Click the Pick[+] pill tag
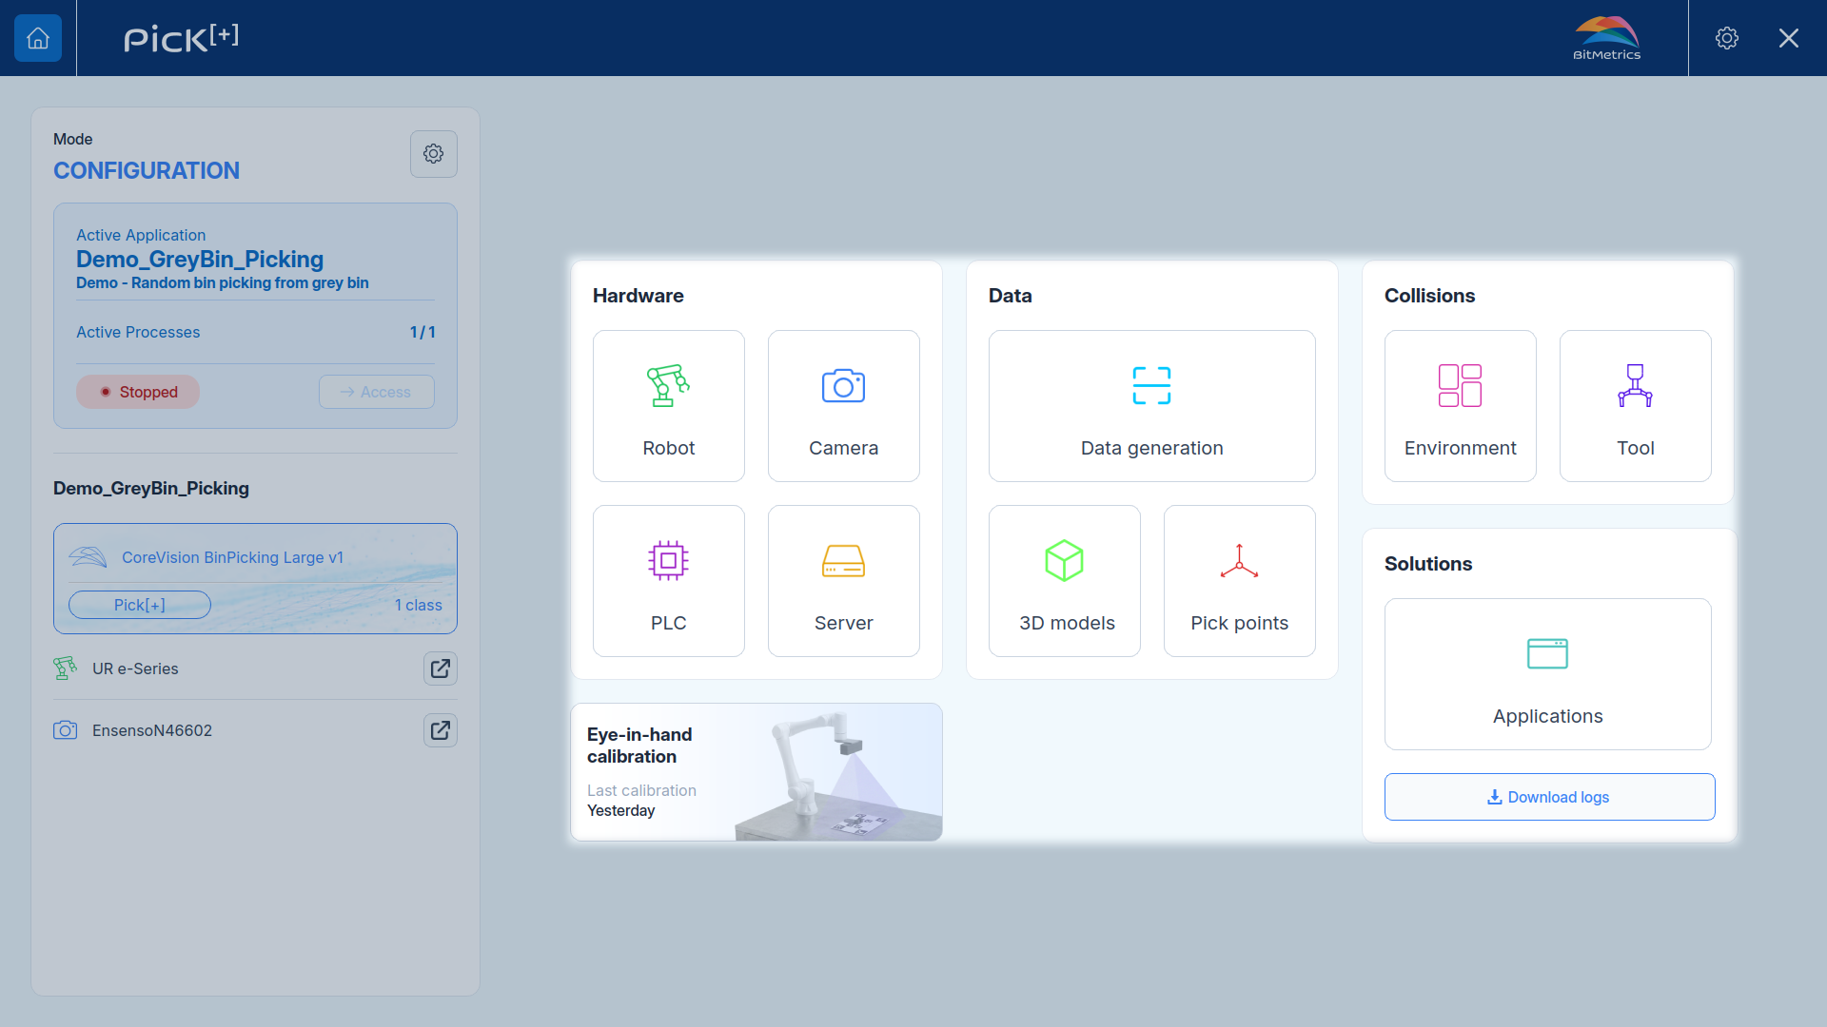Image resolution: width=1827 pixels, height=1027 pixels. tap(140, 605)
